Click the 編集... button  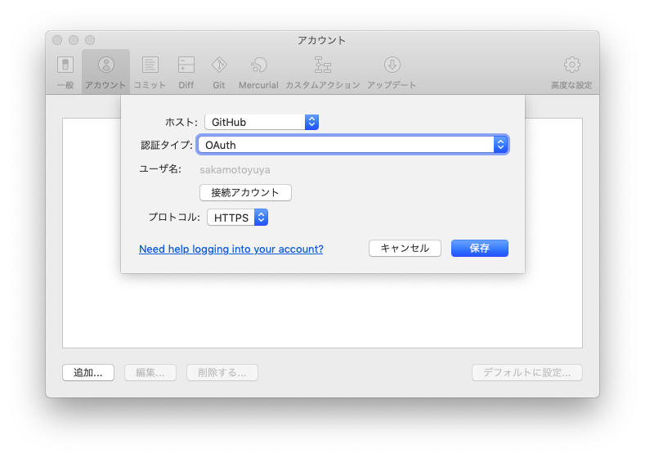[x=150, y=372]
